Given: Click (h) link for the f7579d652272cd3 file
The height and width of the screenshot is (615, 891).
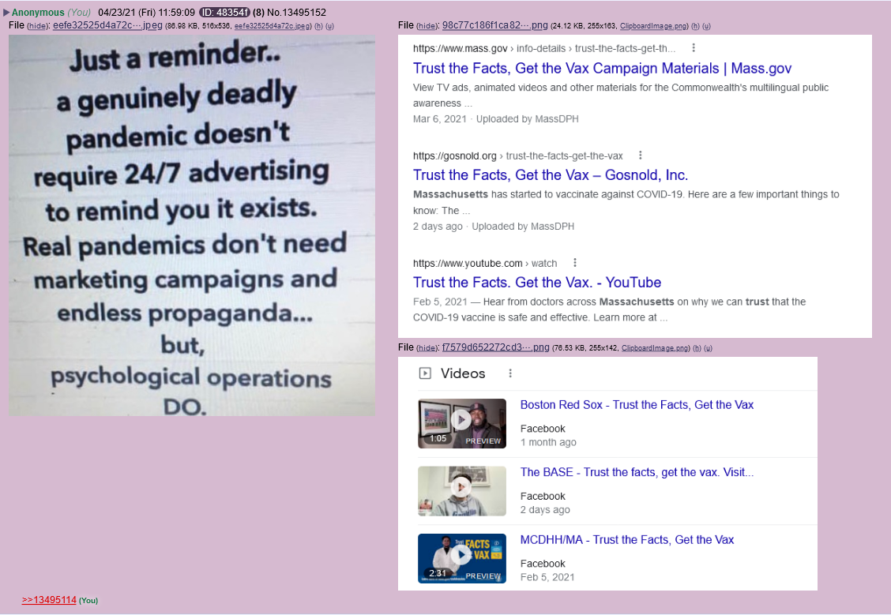Looking at the screenshot, I should coord(697,348).
